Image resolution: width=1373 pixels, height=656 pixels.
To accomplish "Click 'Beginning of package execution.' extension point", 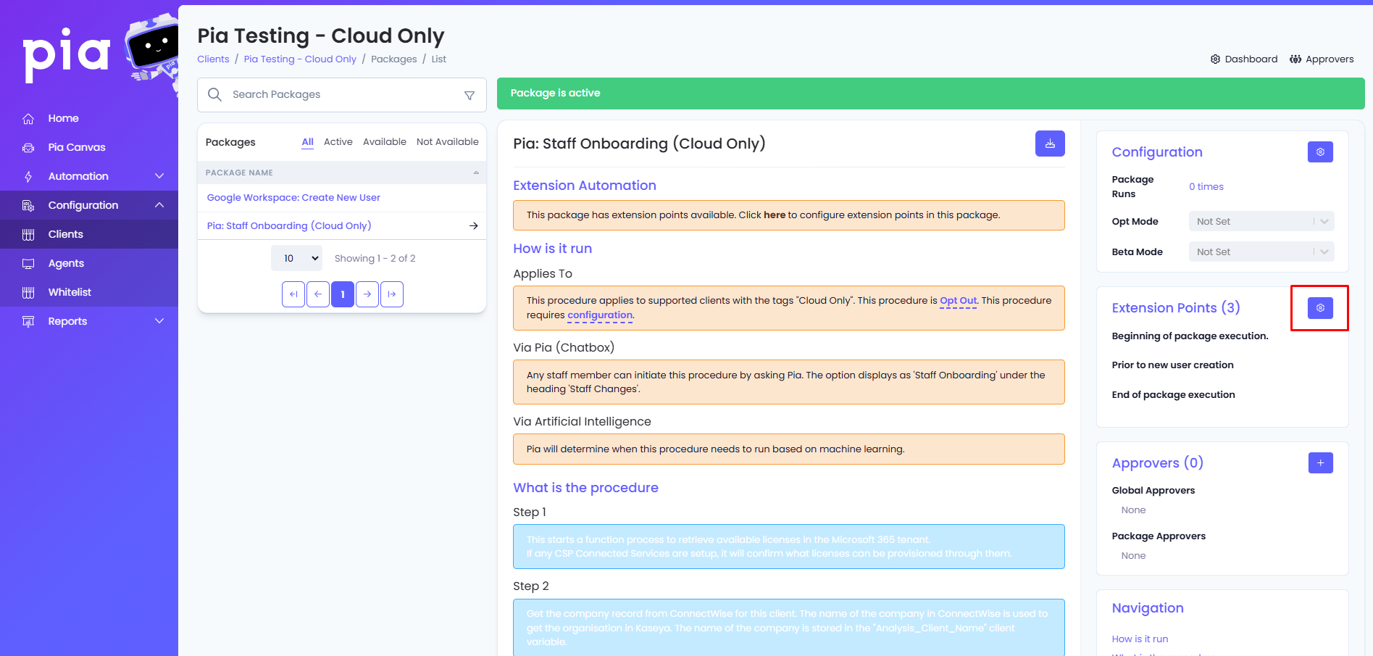I will tap(1190, 336).
